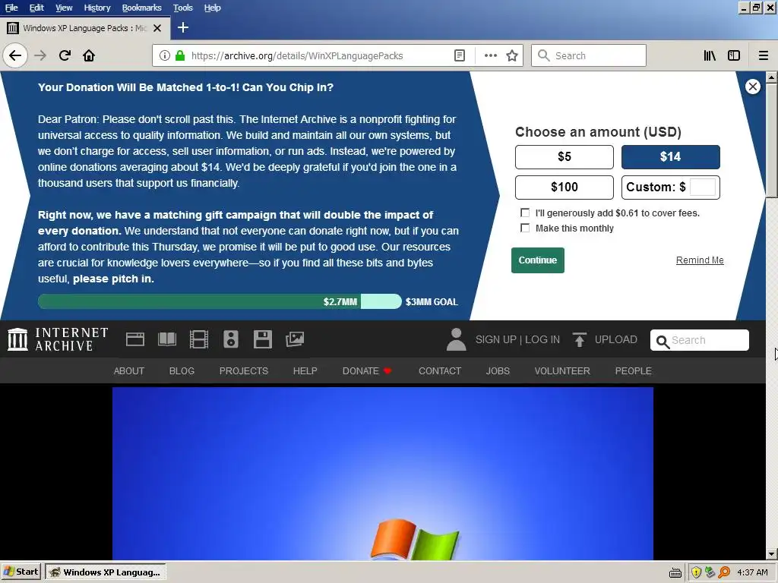
Task: Close the Windows XP Language Packs tab
Action: (157, 28)
